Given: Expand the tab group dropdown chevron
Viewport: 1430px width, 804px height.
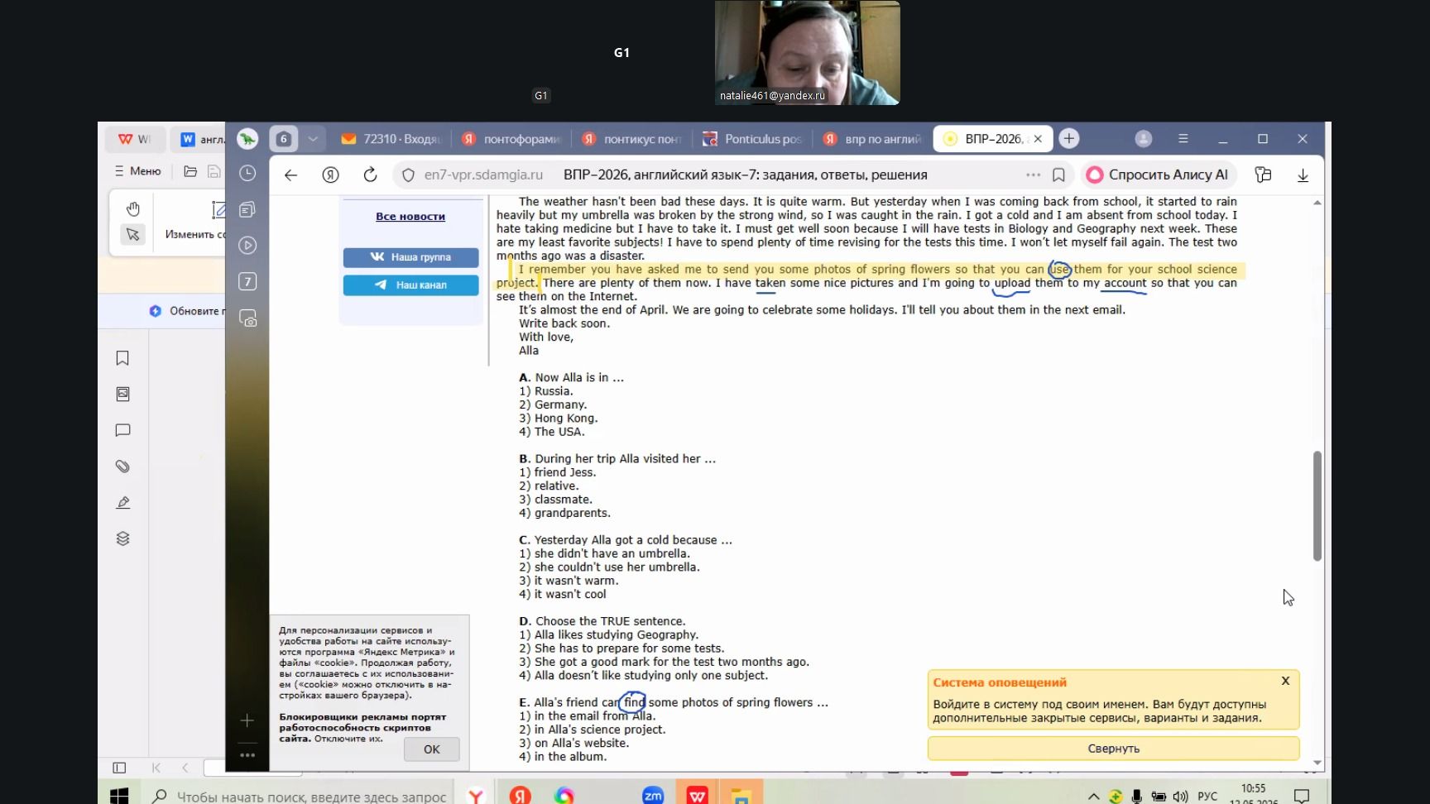Looking at the screenshot, I should 313,139.
